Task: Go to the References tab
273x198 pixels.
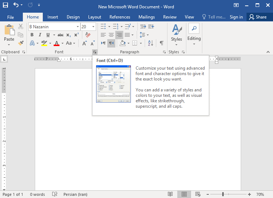Action: 120,17
